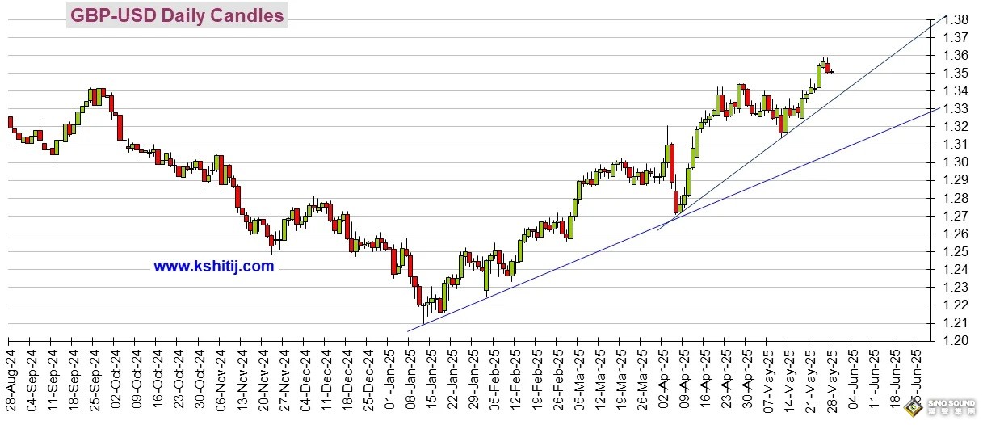
Task: Click the 1.30 price level label
Action: [956, 162]
